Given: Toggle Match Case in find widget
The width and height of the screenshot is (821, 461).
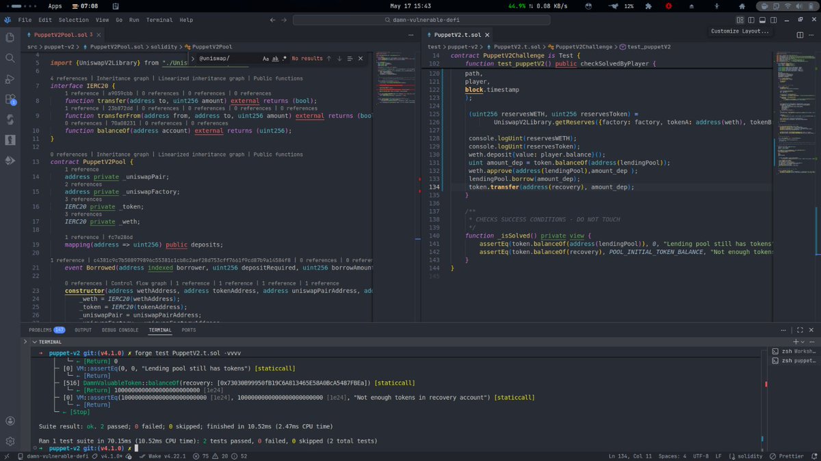Looking at the screenshot, I should pos(266,59).
